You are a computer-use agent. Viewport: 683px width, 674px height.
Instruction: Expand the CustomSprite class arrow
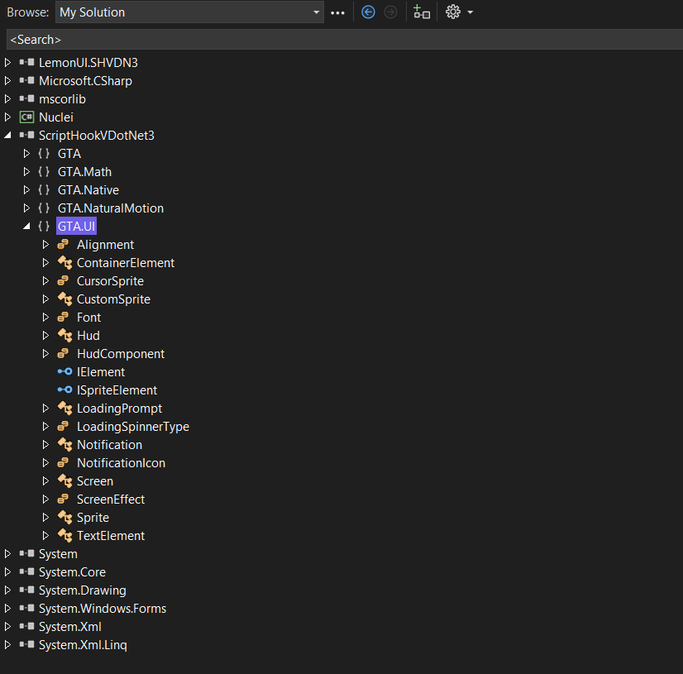click(x=45, y=299)
